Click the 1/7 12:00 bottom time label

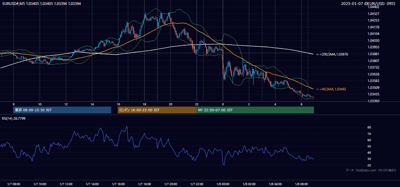point(66,184)
